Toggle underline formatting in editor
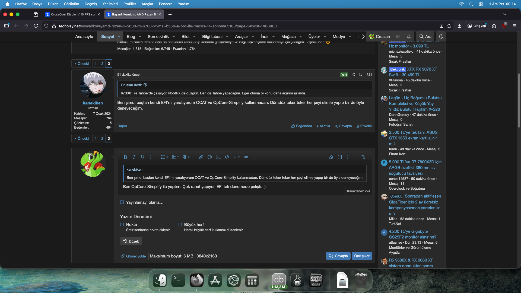The width and height of the screenshot is (521, 293). tap(142, 157)
